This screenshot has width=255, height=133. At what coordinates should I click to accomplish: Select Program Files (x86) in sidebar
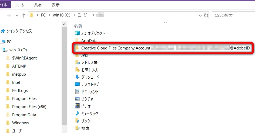click(x=29, y=107)
